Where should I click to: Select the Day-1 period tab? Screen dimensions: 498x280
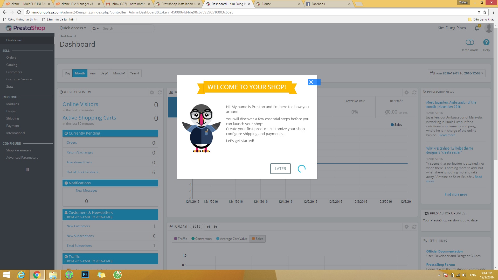(105, 73)
